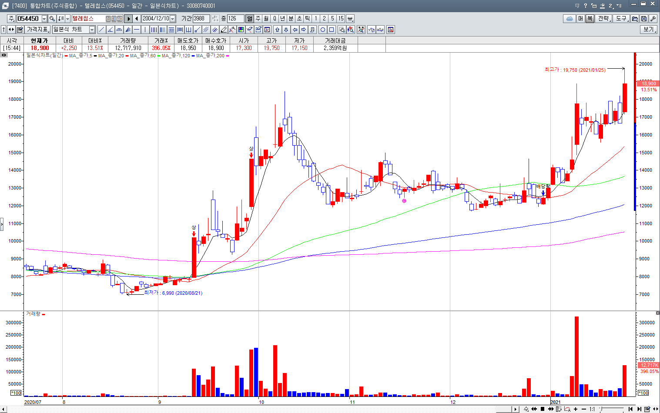This screenshot has height=413, width=660.
Task: Select the 15 interval button
Action: [341, 19]
